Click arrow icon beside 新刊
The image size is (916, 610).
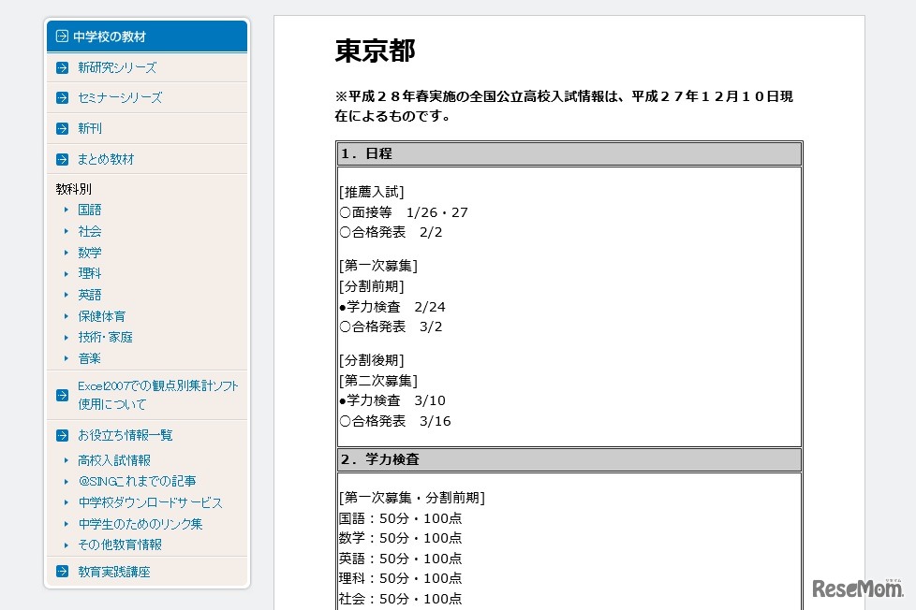pyautogui.click(x=62, y=128)
